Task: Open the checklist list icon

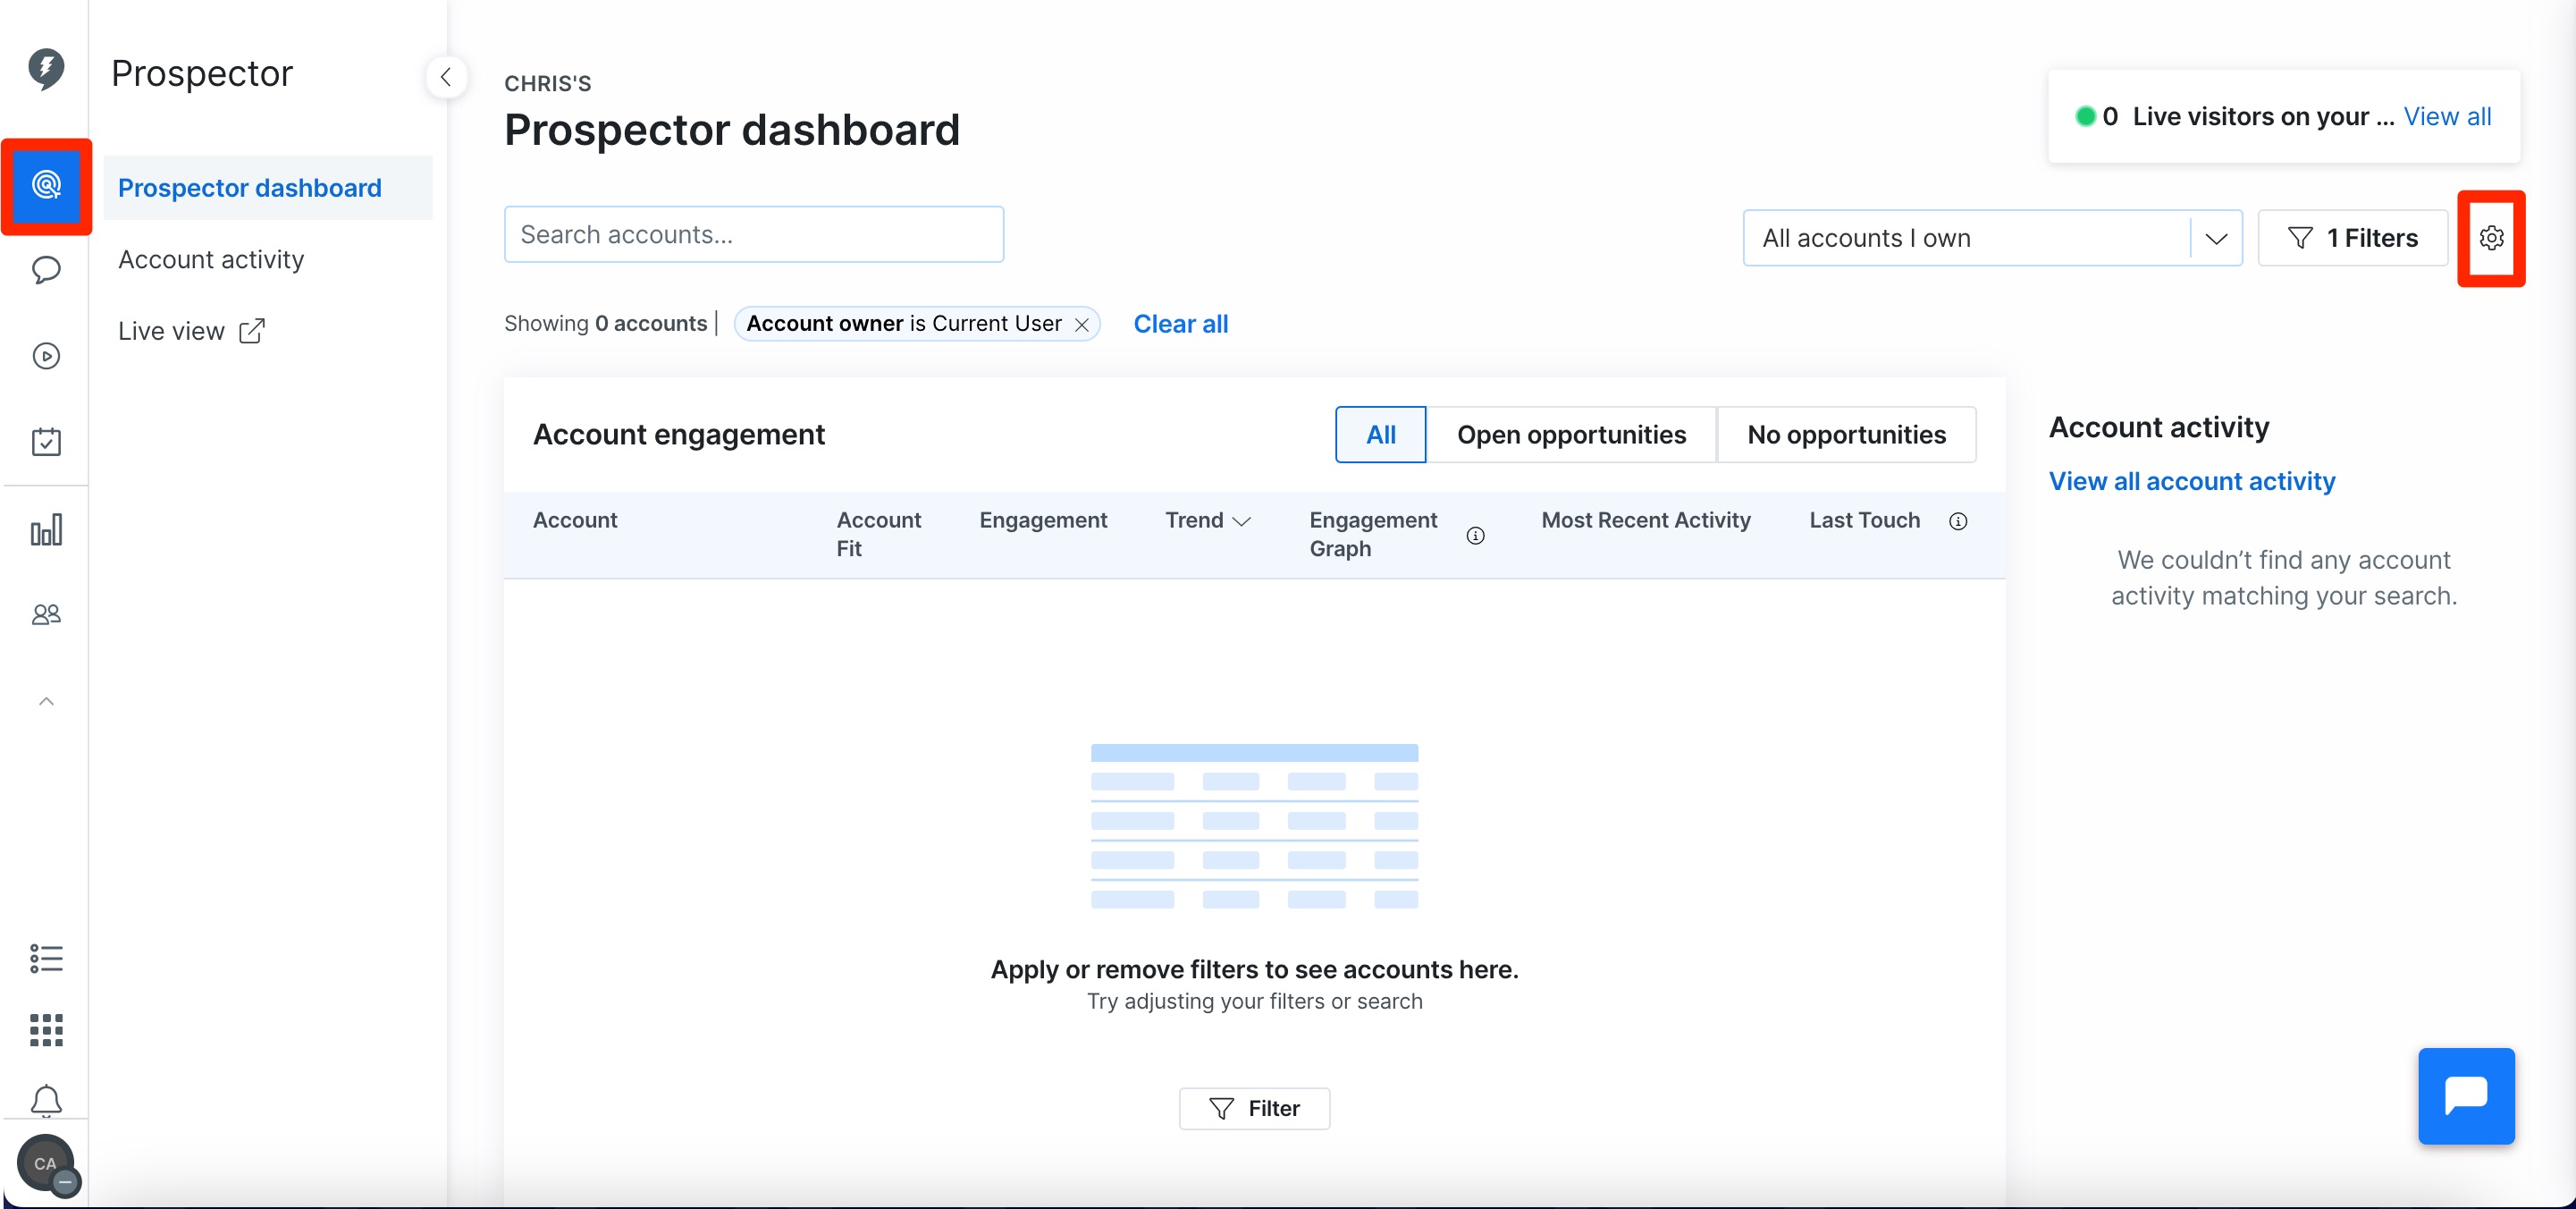Action: click(x=46, y=959)
